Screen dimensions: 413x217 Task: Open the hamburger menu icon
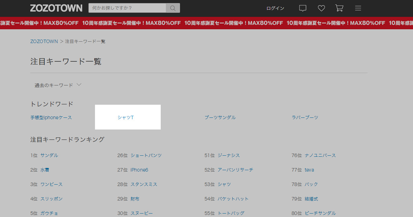click(358, 8)
